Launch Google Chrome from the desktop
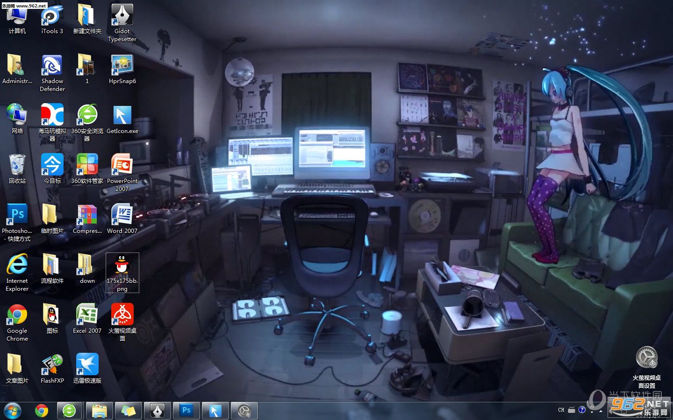 [x=17, y=322]
